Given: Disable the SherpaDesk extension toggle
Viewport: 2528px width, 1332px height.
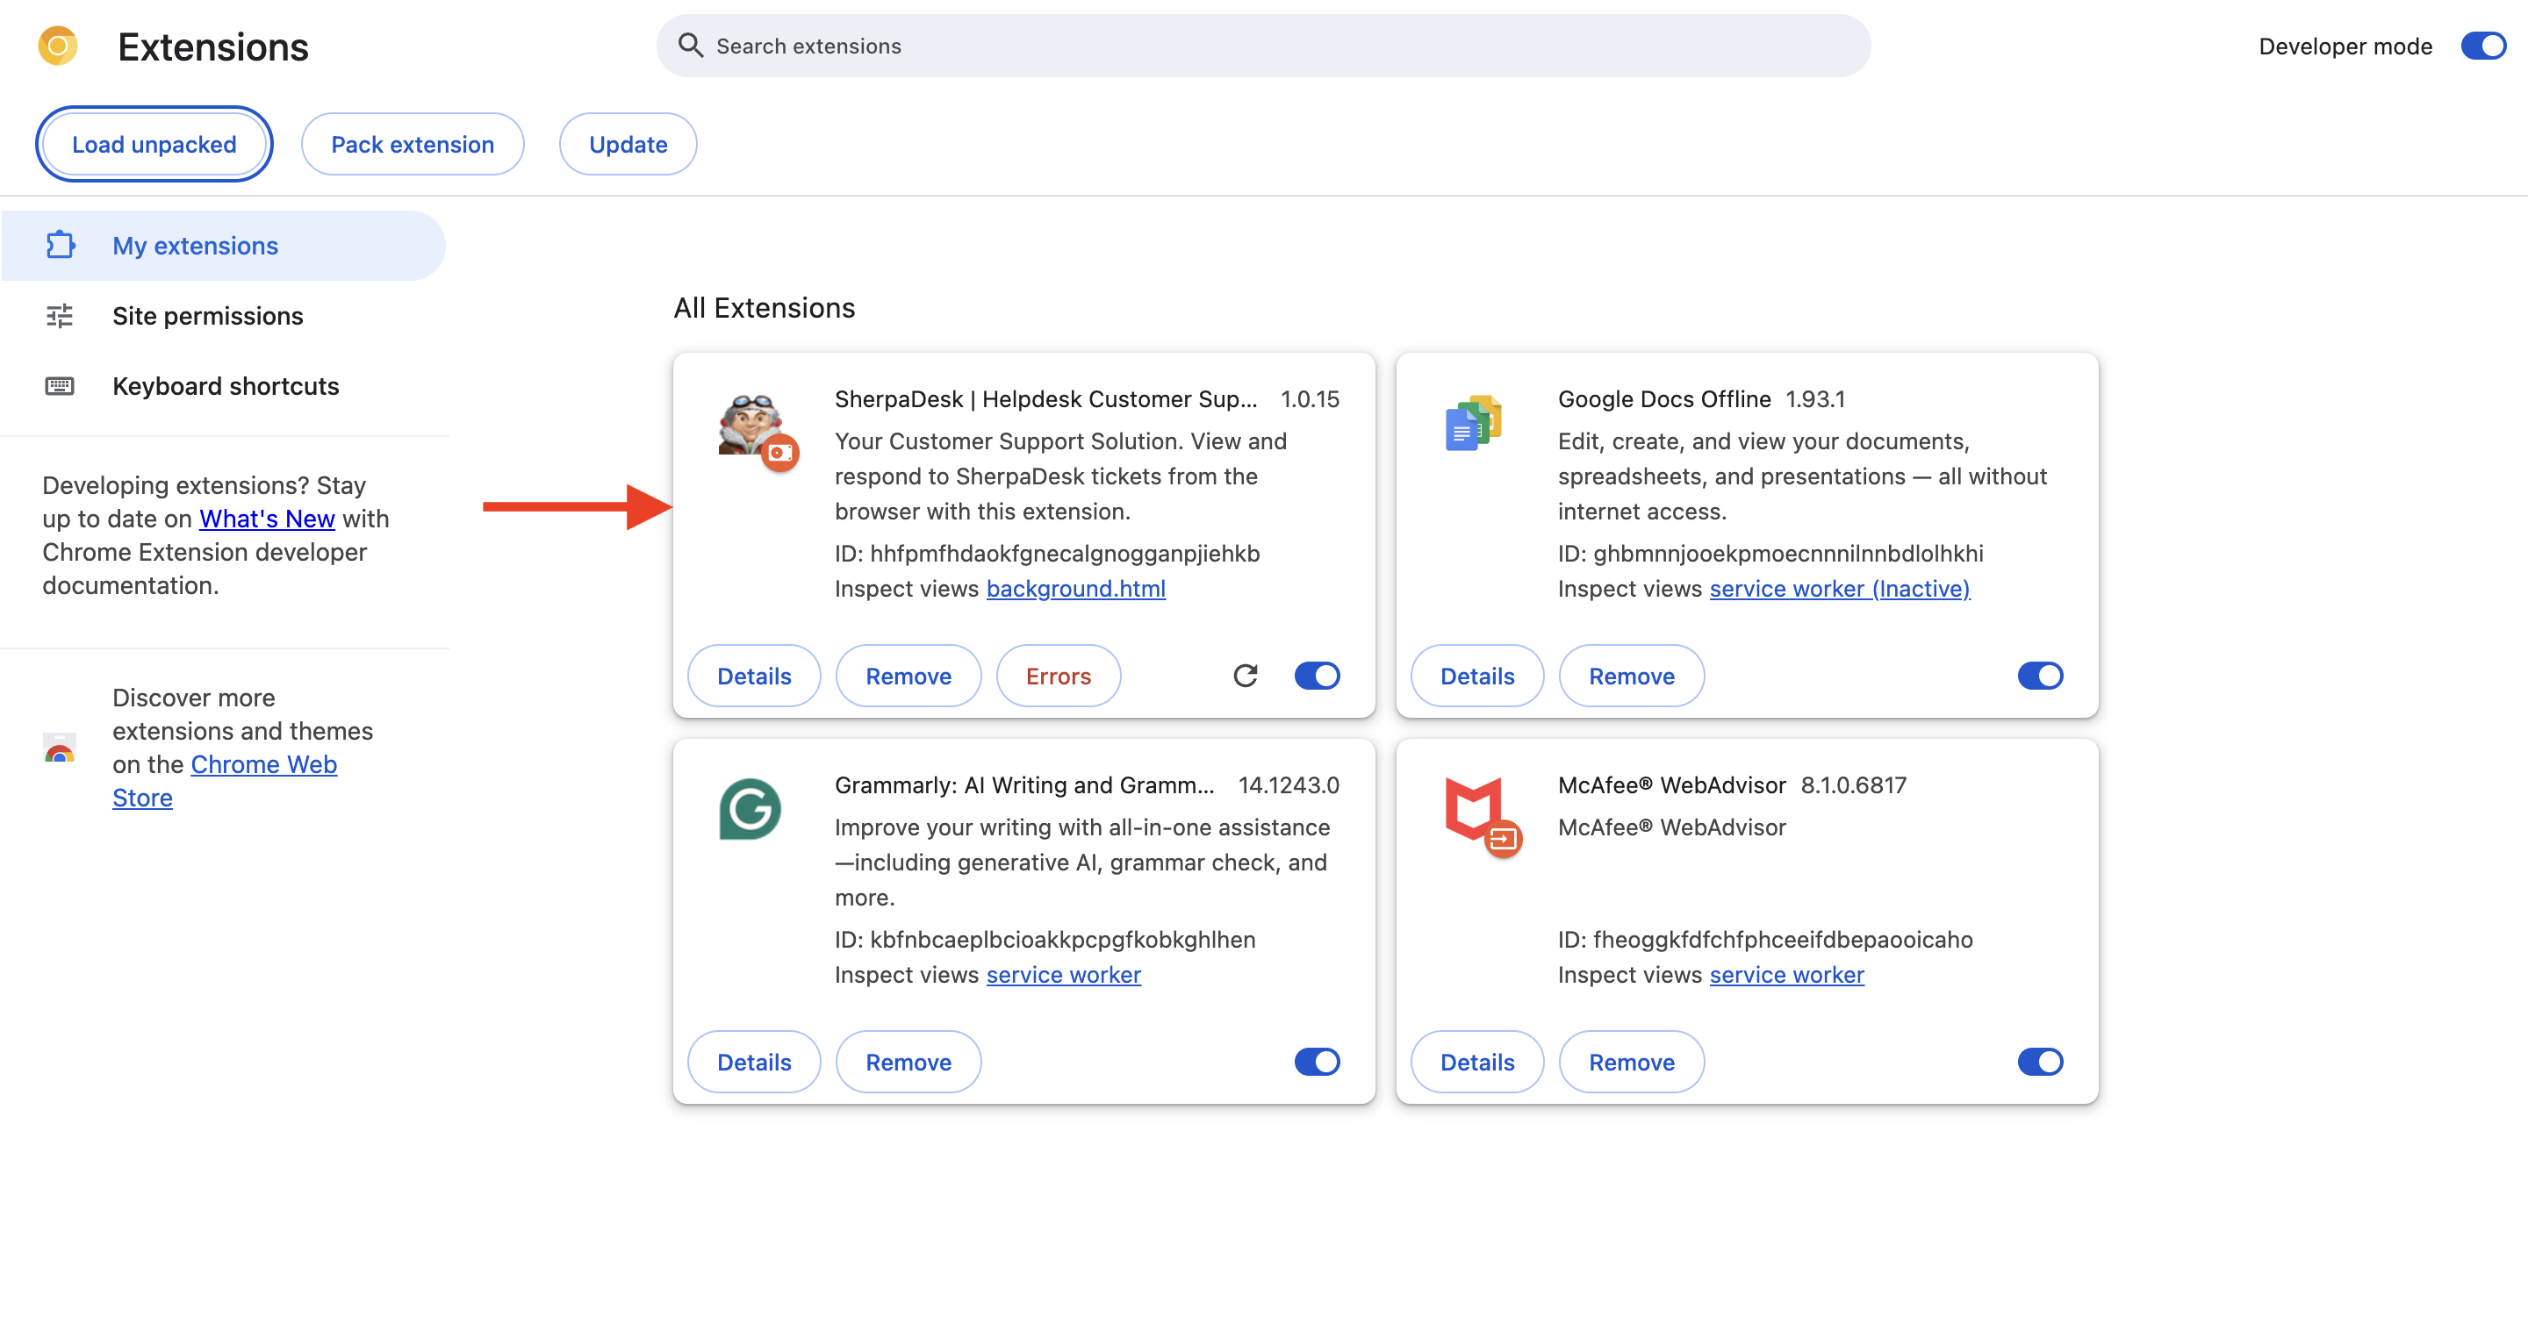Looking at the screenshot, I should [x=1317, y=676].
